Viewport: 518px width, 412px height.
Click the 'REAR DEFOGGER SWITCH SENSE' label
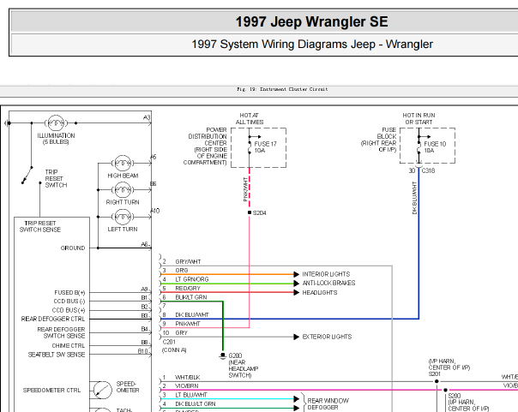click(x=61, y=332)
